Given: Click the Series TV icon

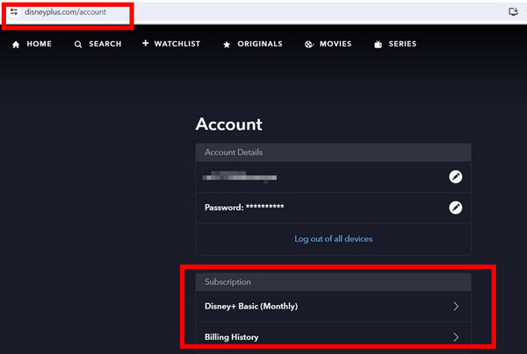Looking at the screenshot, I should click(378, 44).
